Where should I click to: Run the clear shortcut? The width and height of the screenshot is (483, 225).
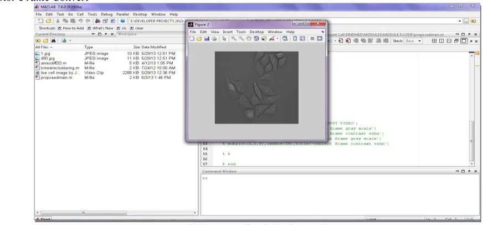pyautogui.click(x=137, y=28)
